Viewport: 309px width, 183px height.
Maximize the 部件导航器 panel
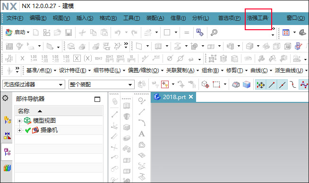tap(97, 99)
